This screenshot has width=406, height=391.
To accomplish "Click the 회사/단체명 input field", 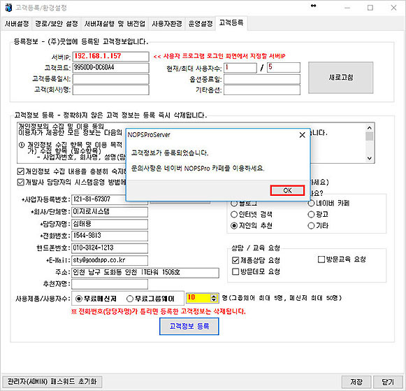I will point(110,212).
